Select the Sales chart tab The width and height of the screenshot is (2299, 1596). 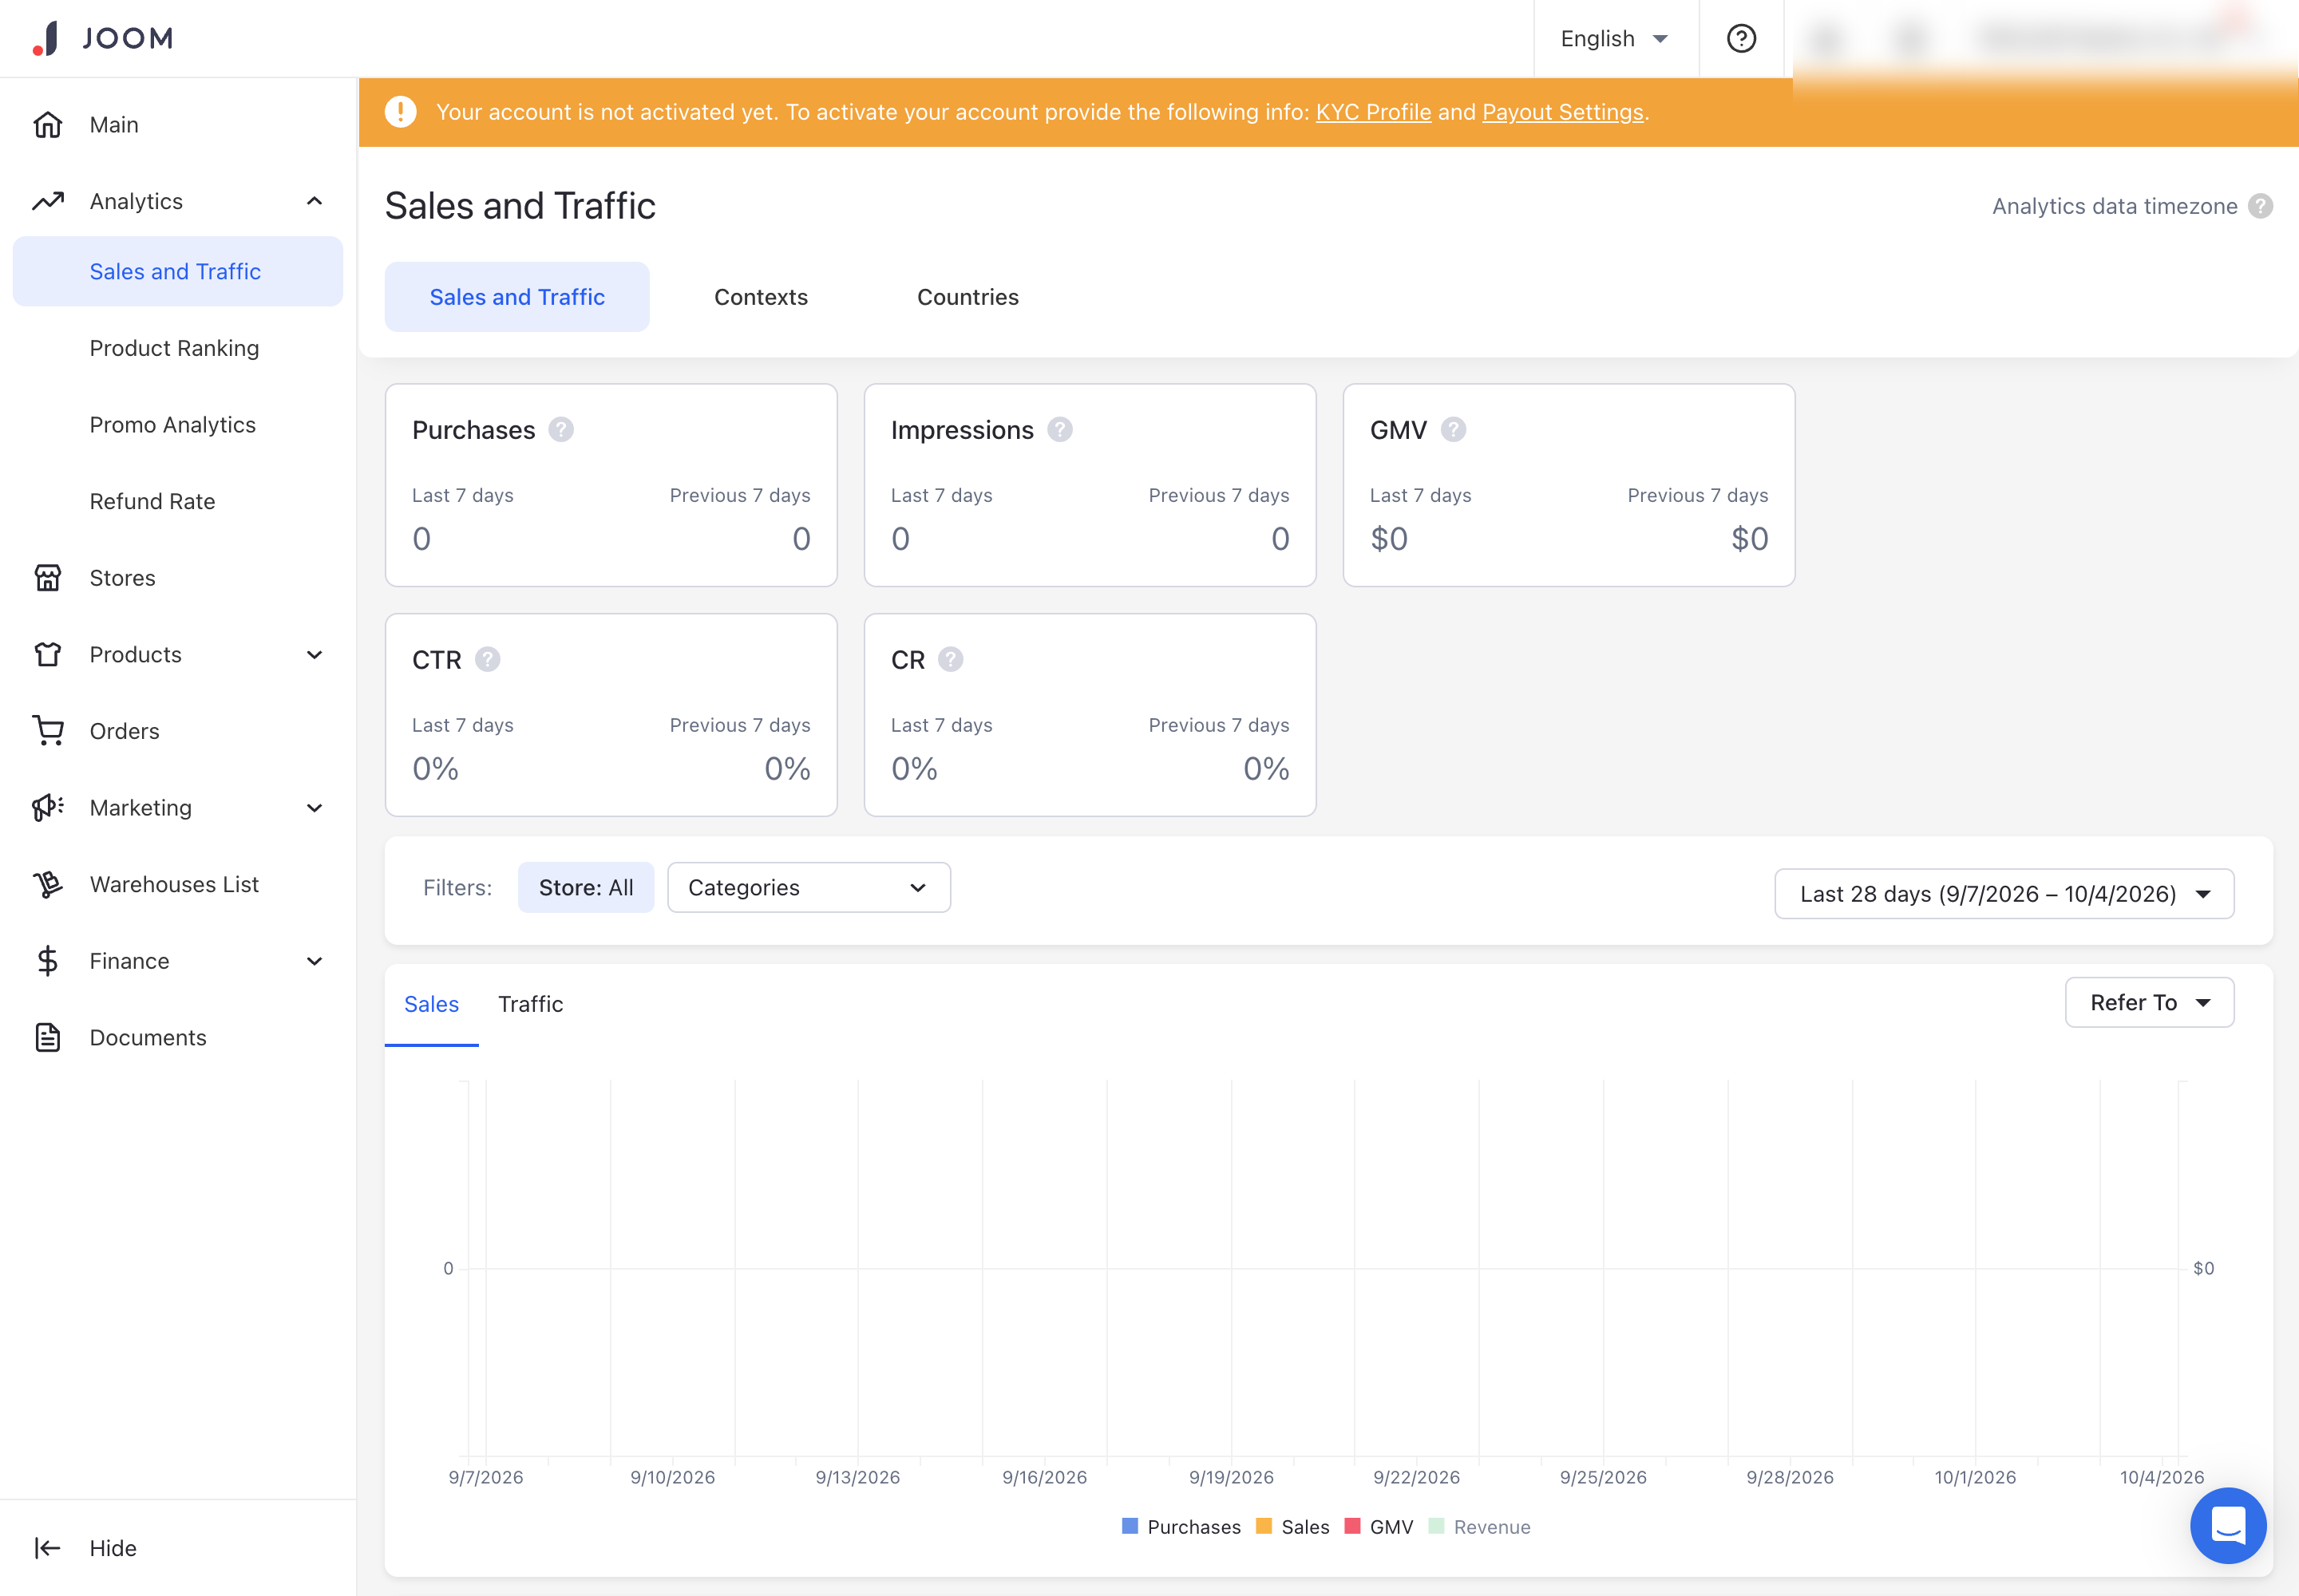click(x=431, y=1004)
